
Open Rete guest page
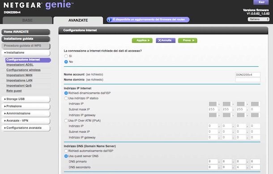click(x=14, y=91)
